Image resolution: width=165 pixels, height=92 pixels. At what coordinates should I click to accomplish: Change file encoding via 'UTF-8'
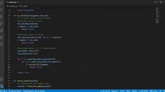click(122, 91)
